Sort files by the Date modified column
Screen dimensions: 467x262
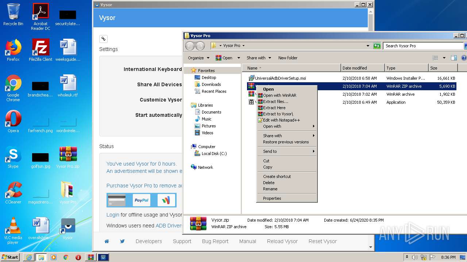363,68
